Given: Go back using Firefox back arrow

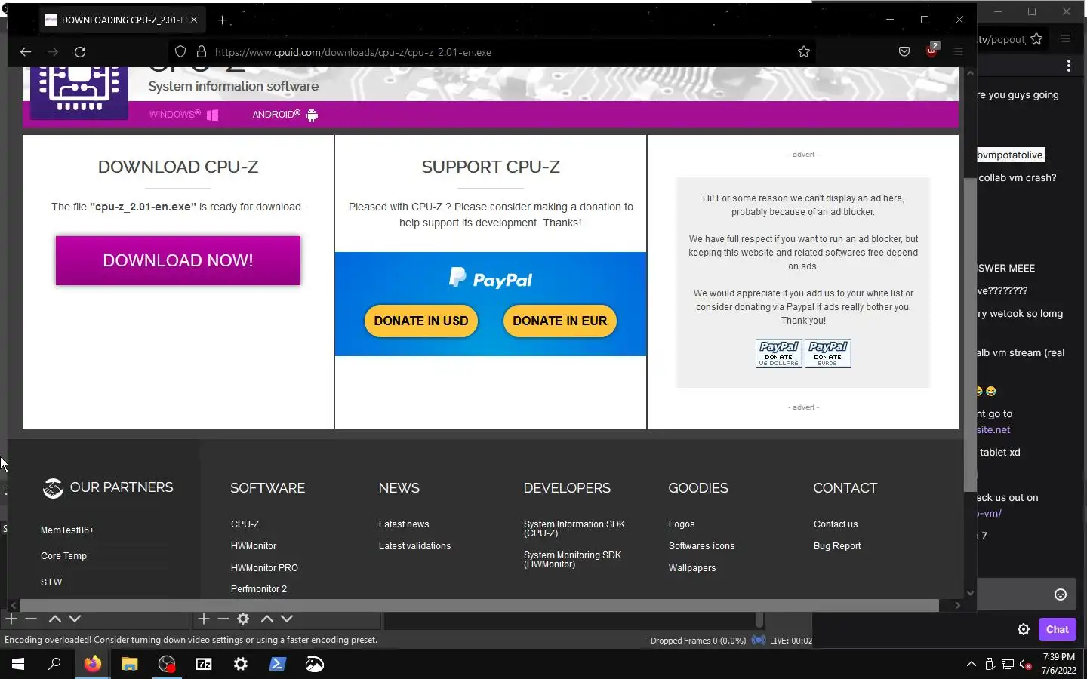Looking at the screenshot, I should tap(26, 52).
